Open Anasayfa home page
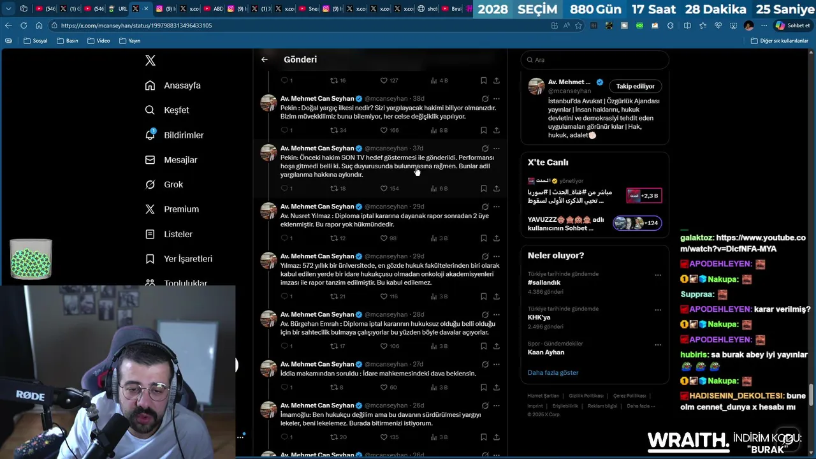Image resolution: width=816 pixels, height=459 pixels. (173, 85)
